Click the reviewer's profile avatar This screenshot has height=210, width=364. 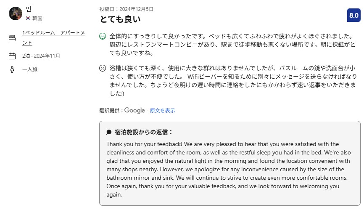coord(16,13)
